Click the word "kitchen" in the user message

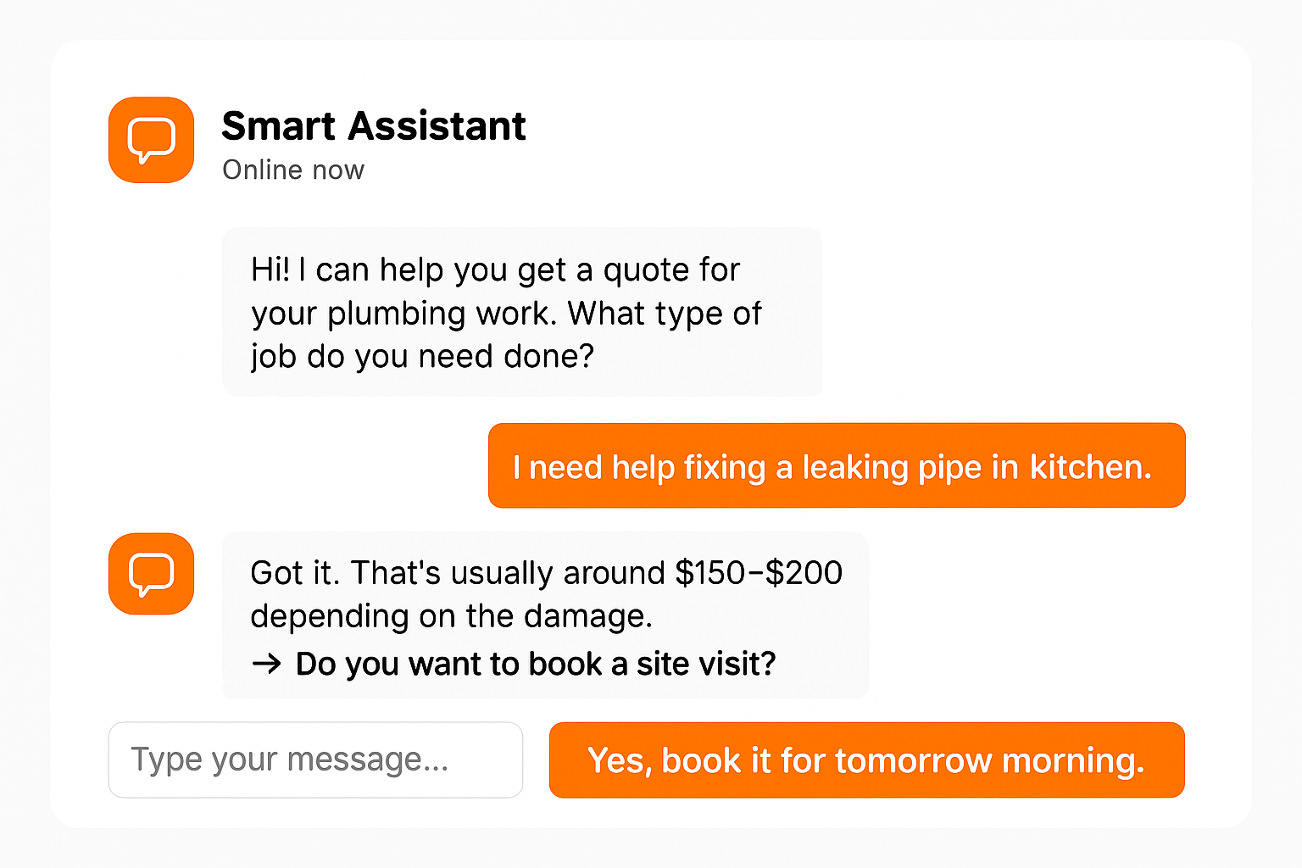(x=1088, y=467)
